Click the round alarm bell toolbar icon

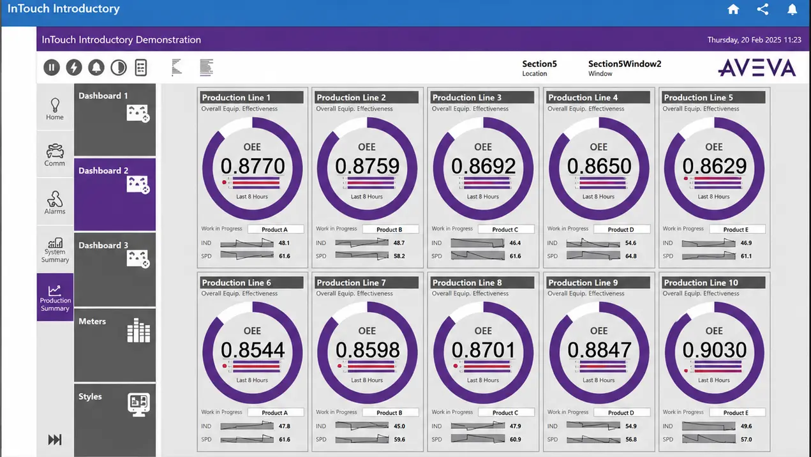tap(96, 67)
